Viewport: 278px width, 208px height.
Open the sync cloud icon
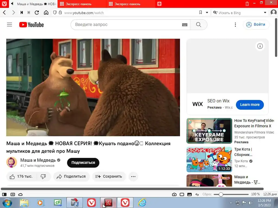pos(20,194)
